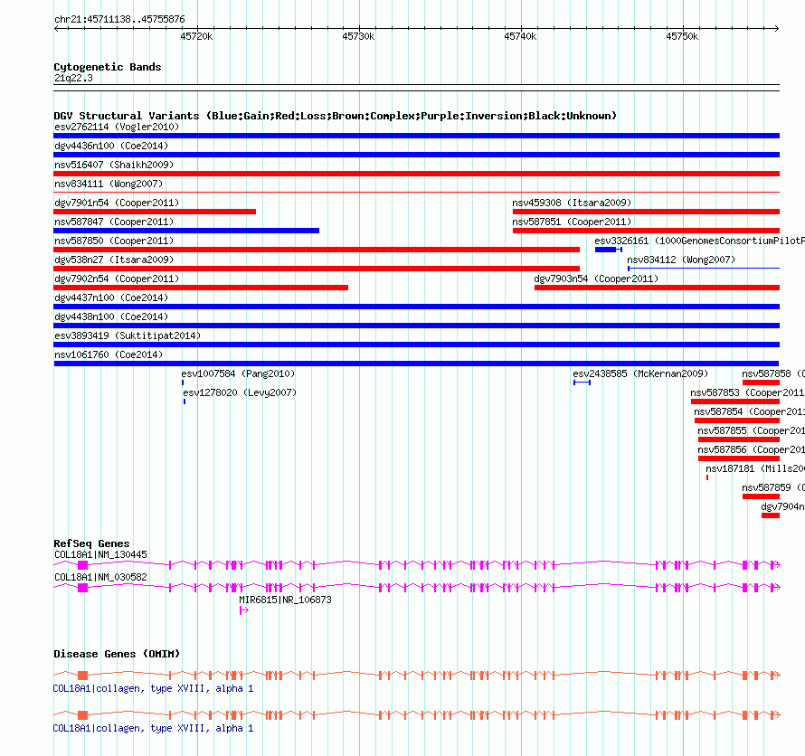Viewport: 805px width, 756px height.
Task: Click the dgv7904n red variant bar
Action: (771, 515)
